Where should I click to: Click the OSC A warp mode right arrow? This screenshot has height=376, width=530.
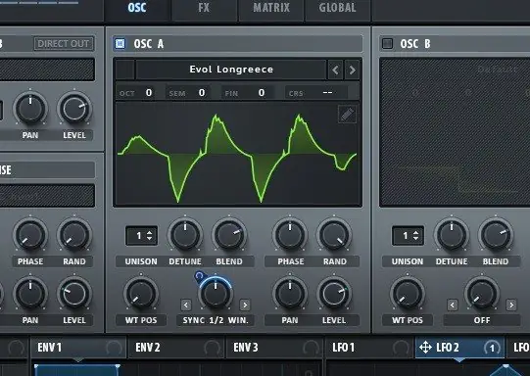click(x=245, y=305)
